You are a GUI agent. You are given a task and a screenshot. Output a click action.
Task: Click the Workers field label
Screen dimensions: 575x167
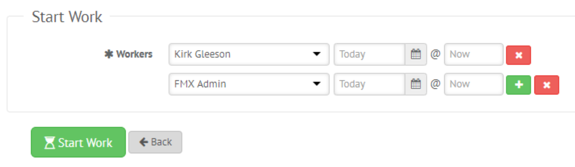(x=134, y=54)
